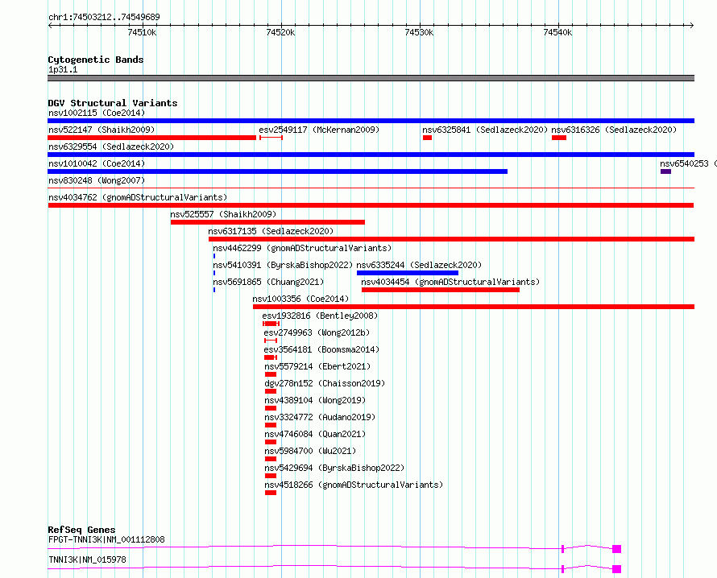Click the 1p31.1 cytogenetic band bar
717x578 pixels.
pyautogui.click(x=371, y=78)
